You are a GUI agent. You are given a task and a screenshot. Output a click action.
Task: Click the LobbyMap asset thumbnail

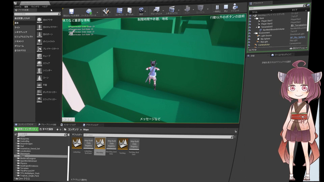click(77, 143)
